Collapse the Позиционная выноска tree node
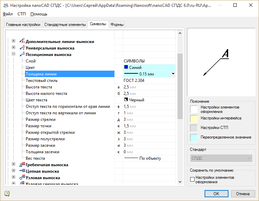Viewport: 259px width, 201px height. (14, 54)
